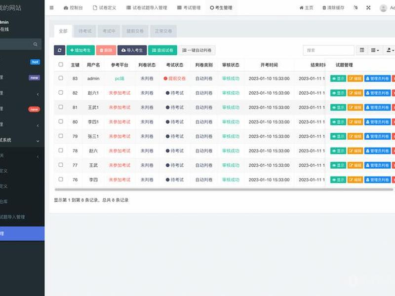Show details with green 显示 button for 王武1
The height and width of the screenshot is (296, 395).
(338, 108)
